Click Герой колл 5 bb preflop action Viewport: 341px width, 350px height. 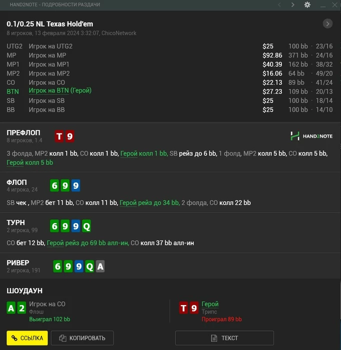pyautogui.click(x=30, y=162)
